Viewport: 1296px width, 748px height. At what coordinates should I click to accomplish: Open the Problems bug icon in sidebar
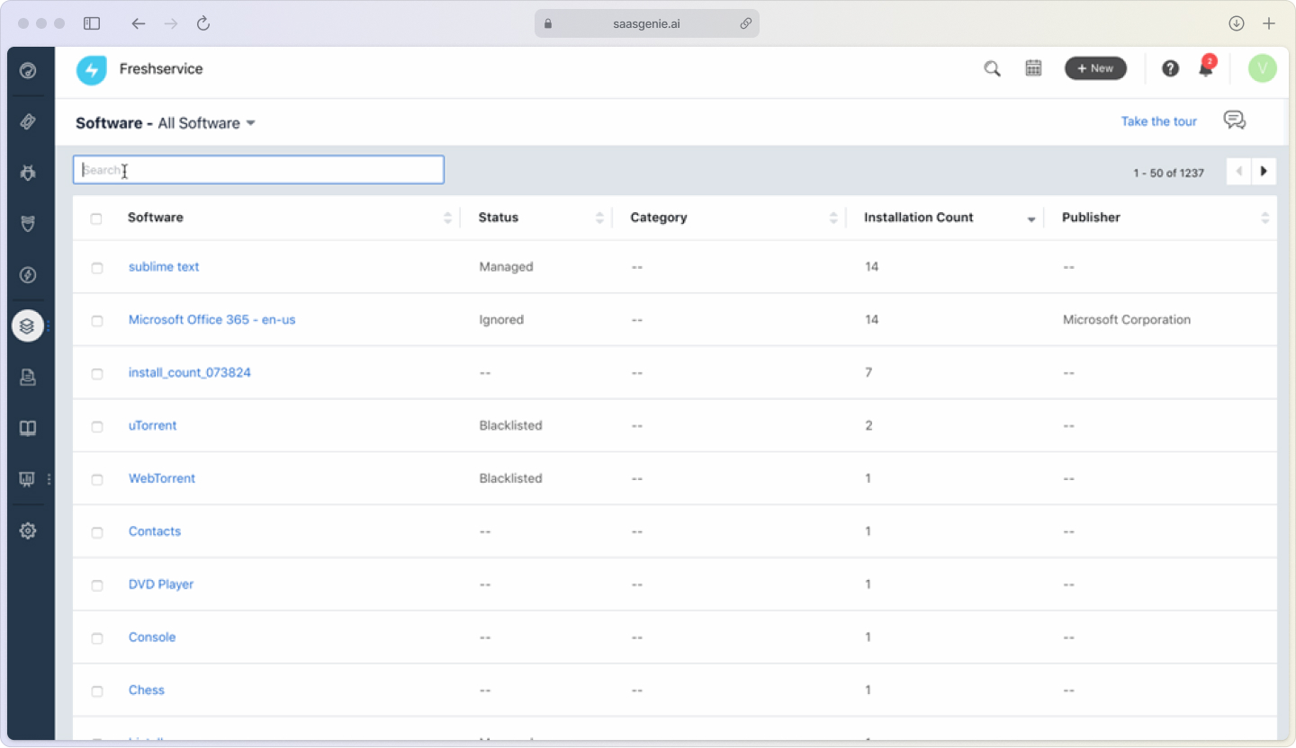(28, 173)
